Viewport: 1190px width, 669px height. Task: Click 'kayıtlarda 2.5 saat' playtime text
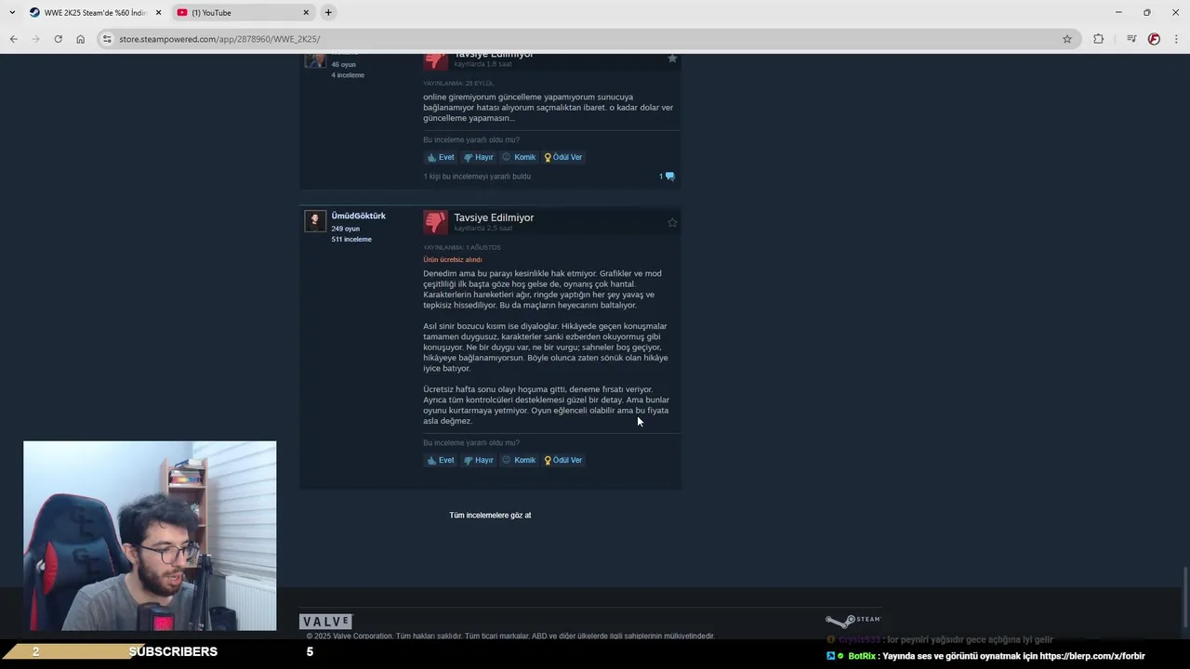click(483, 229)
